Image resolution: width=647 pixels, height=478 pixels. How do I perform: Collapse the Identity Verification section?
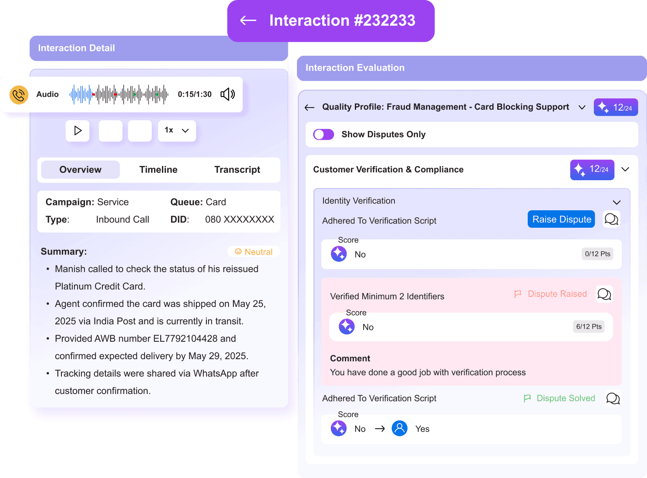click(x=617, y=202)
